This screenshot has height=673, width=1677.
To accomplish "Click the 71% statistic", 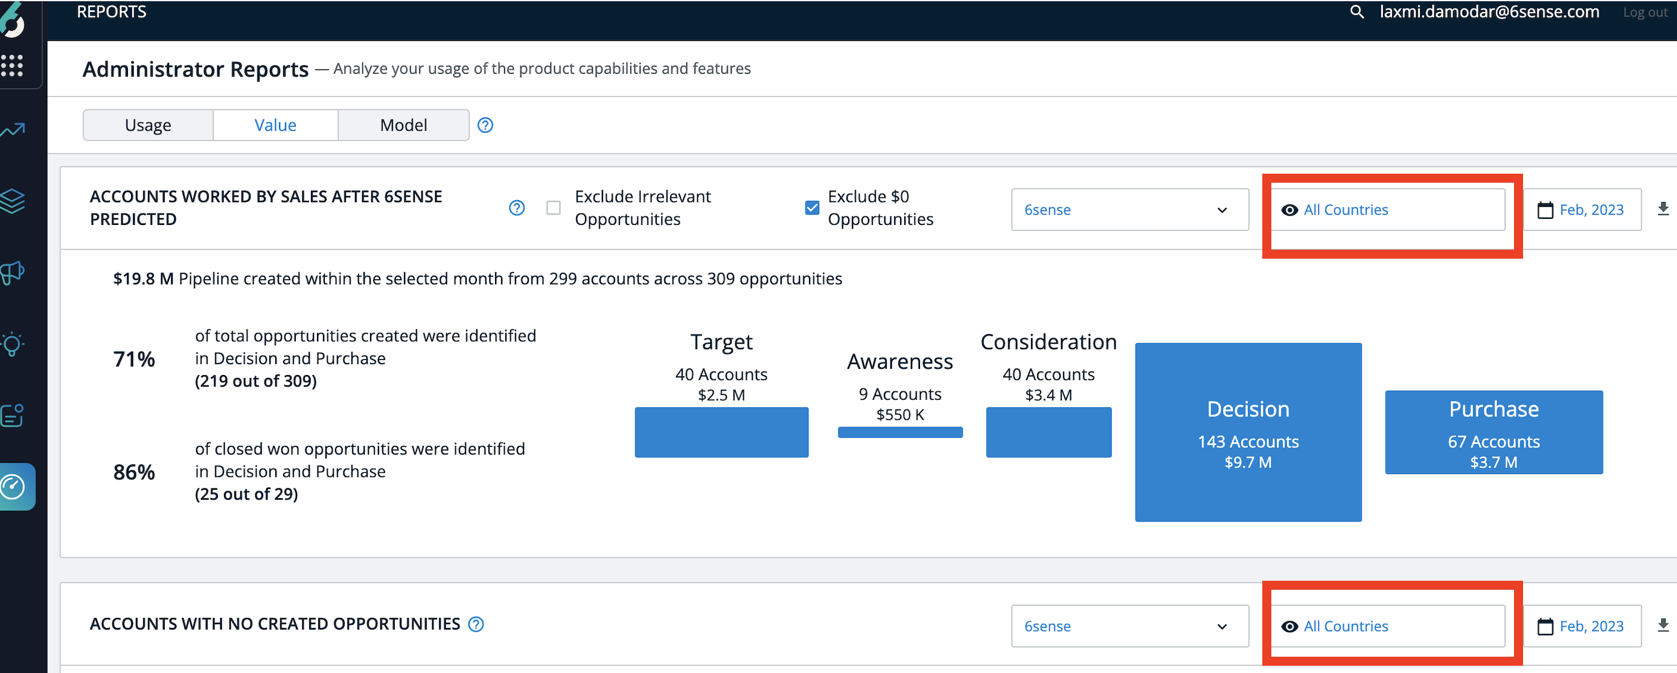I will click(134, 359).
